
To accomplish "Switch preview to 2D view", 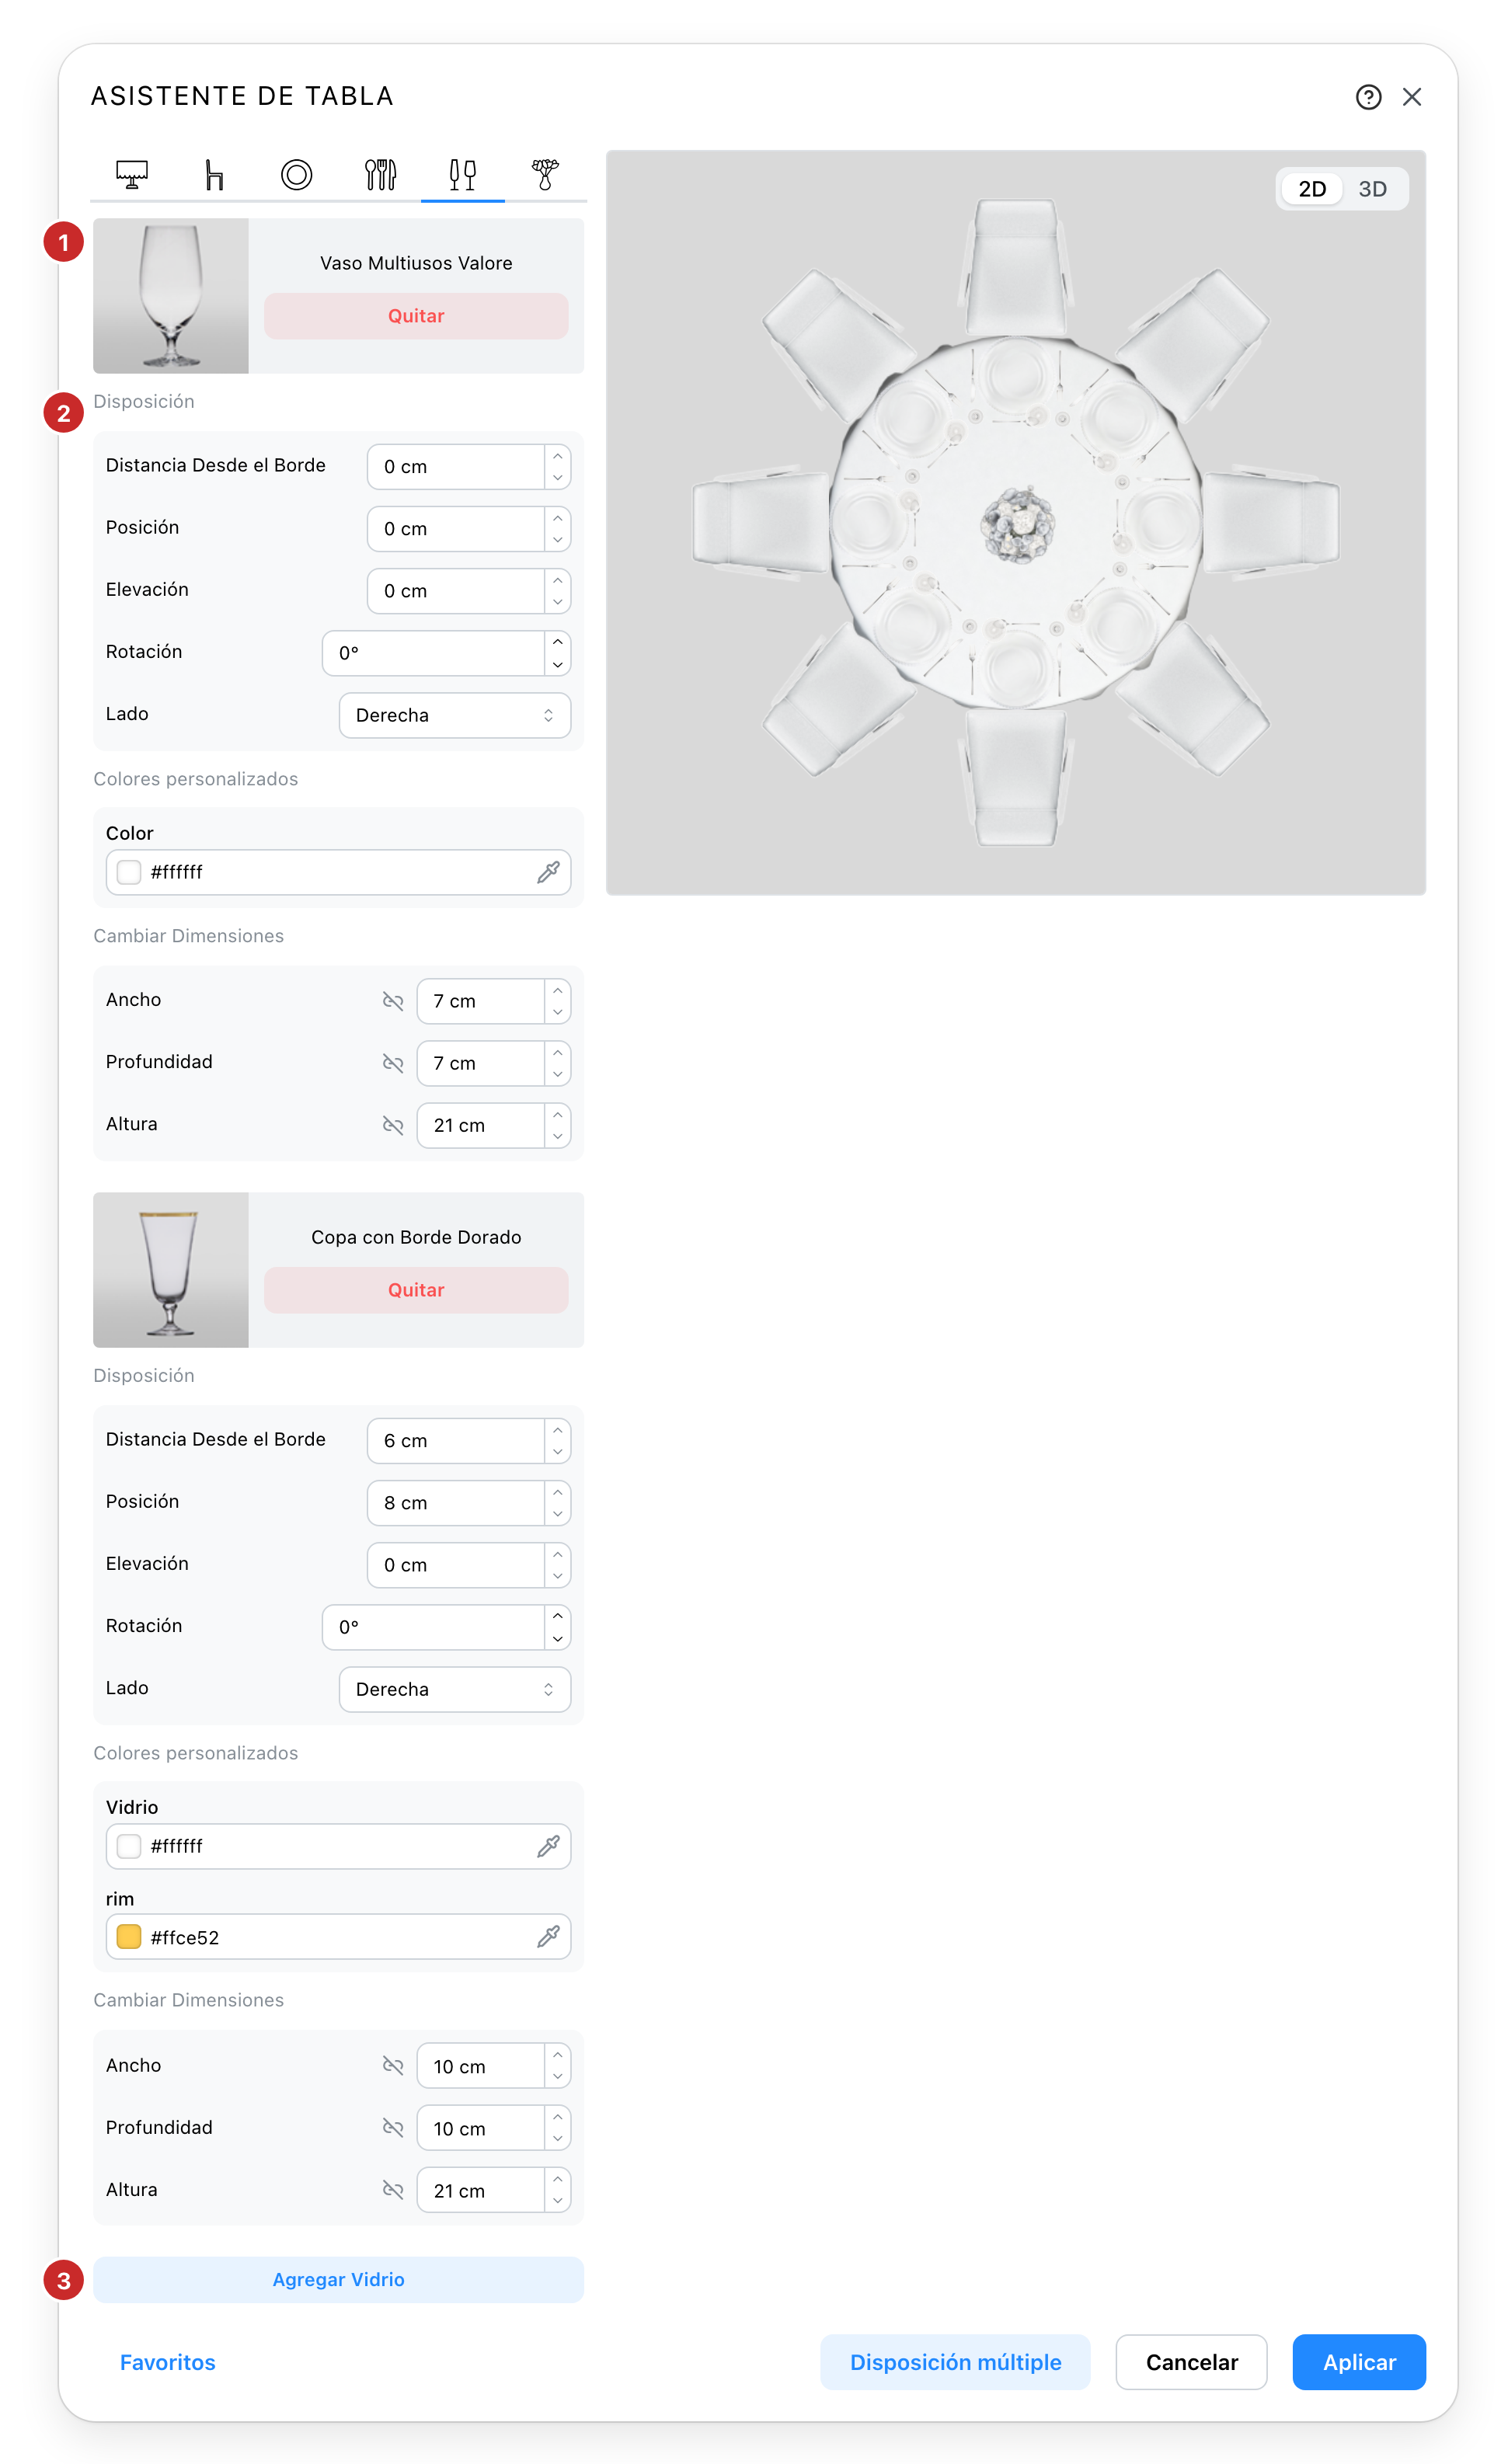I will pyautogui.click(x=1312, y=189).
